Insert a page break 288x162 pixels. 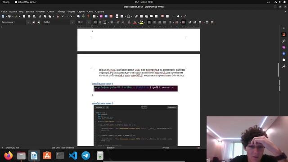click(117, 16)
